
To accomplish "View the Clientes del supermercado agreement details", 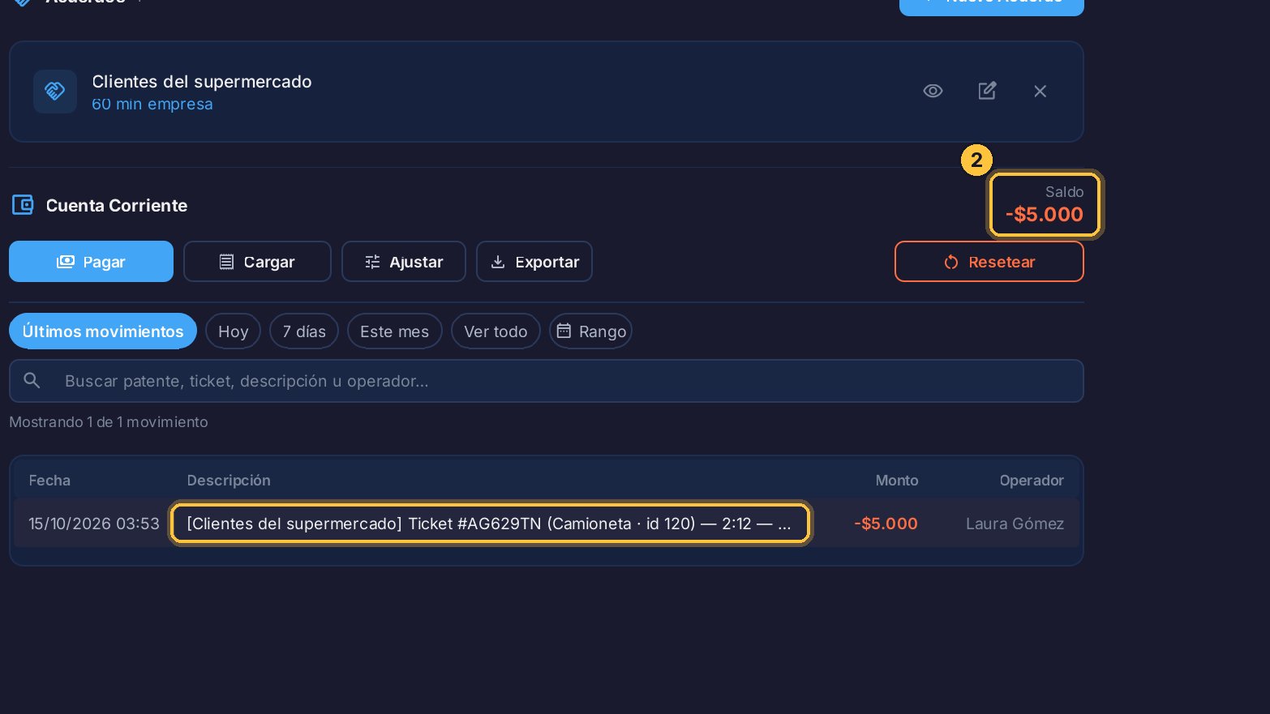I will point(933,91).
